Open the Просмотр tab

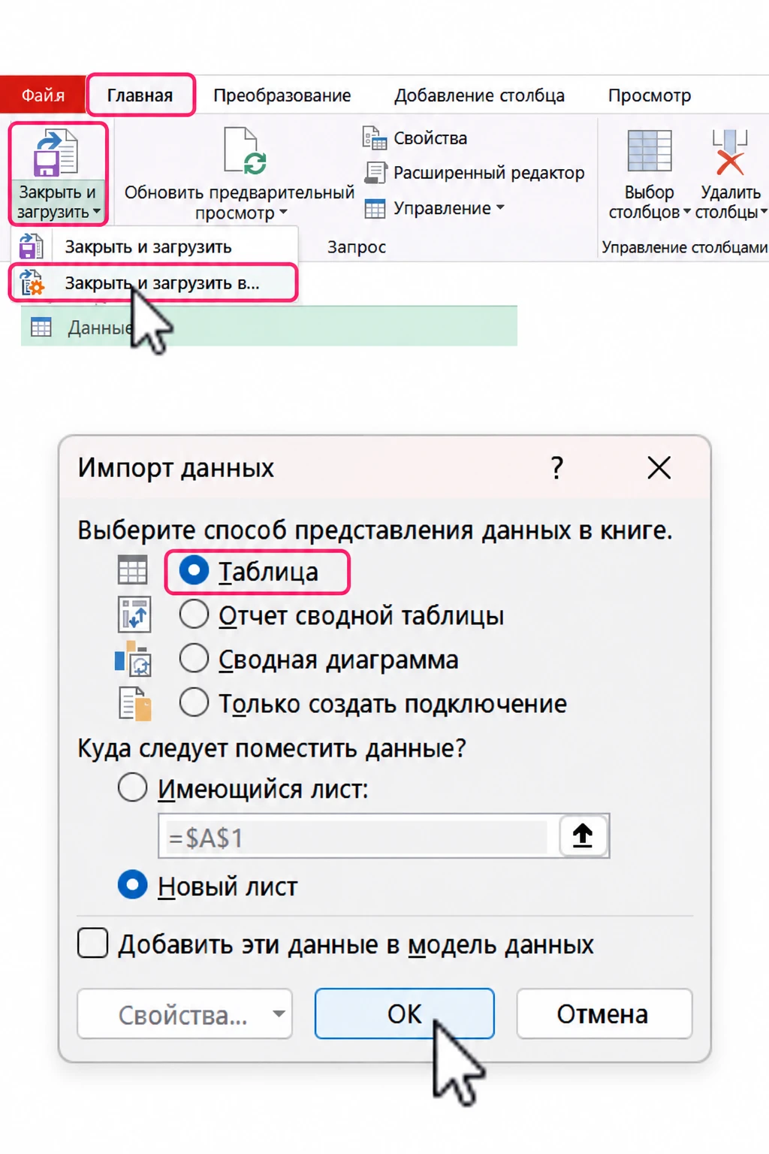[x=650, y=95]
